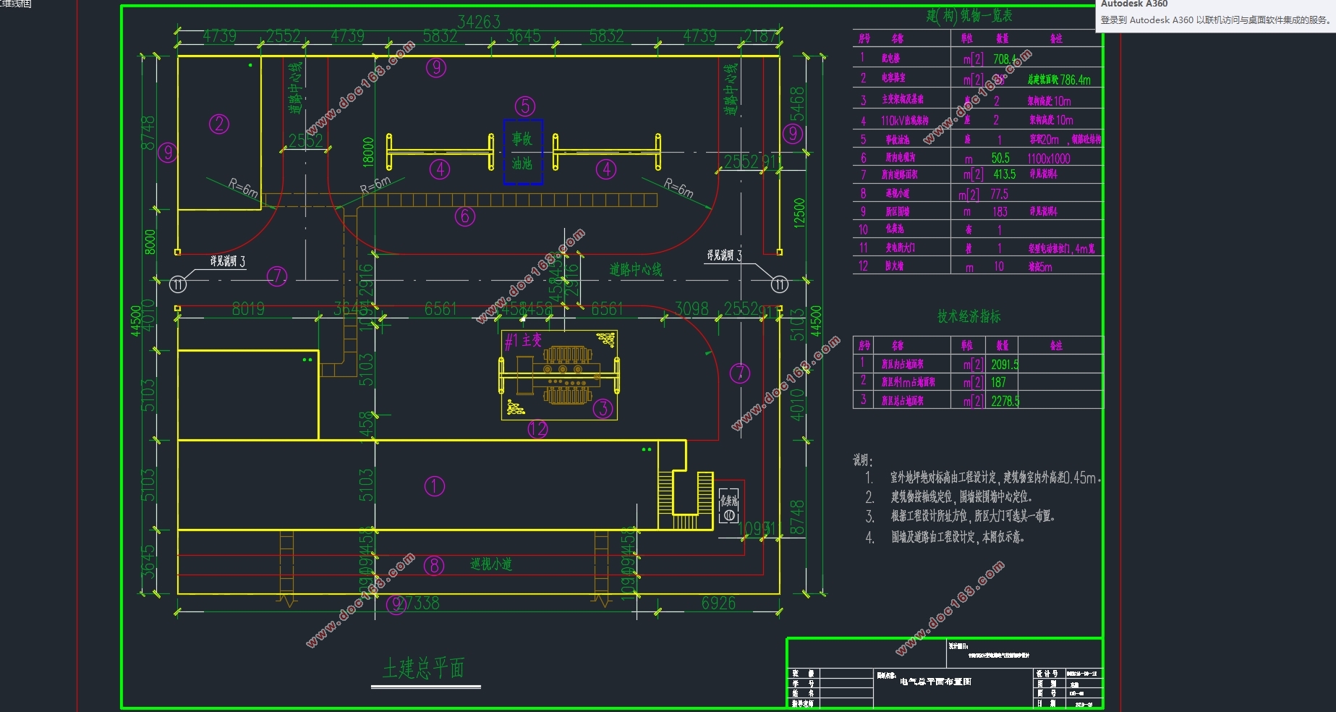
Task: Click the cable trench quantity '50.5'
Action: click(x=1000, y=158)
